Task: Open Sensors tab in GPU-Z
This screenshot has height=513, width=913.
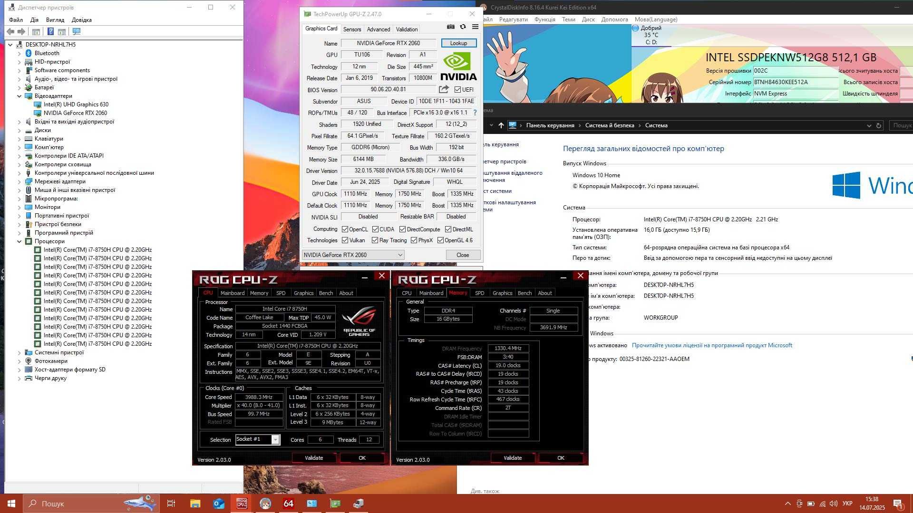Action: point(352,29)
